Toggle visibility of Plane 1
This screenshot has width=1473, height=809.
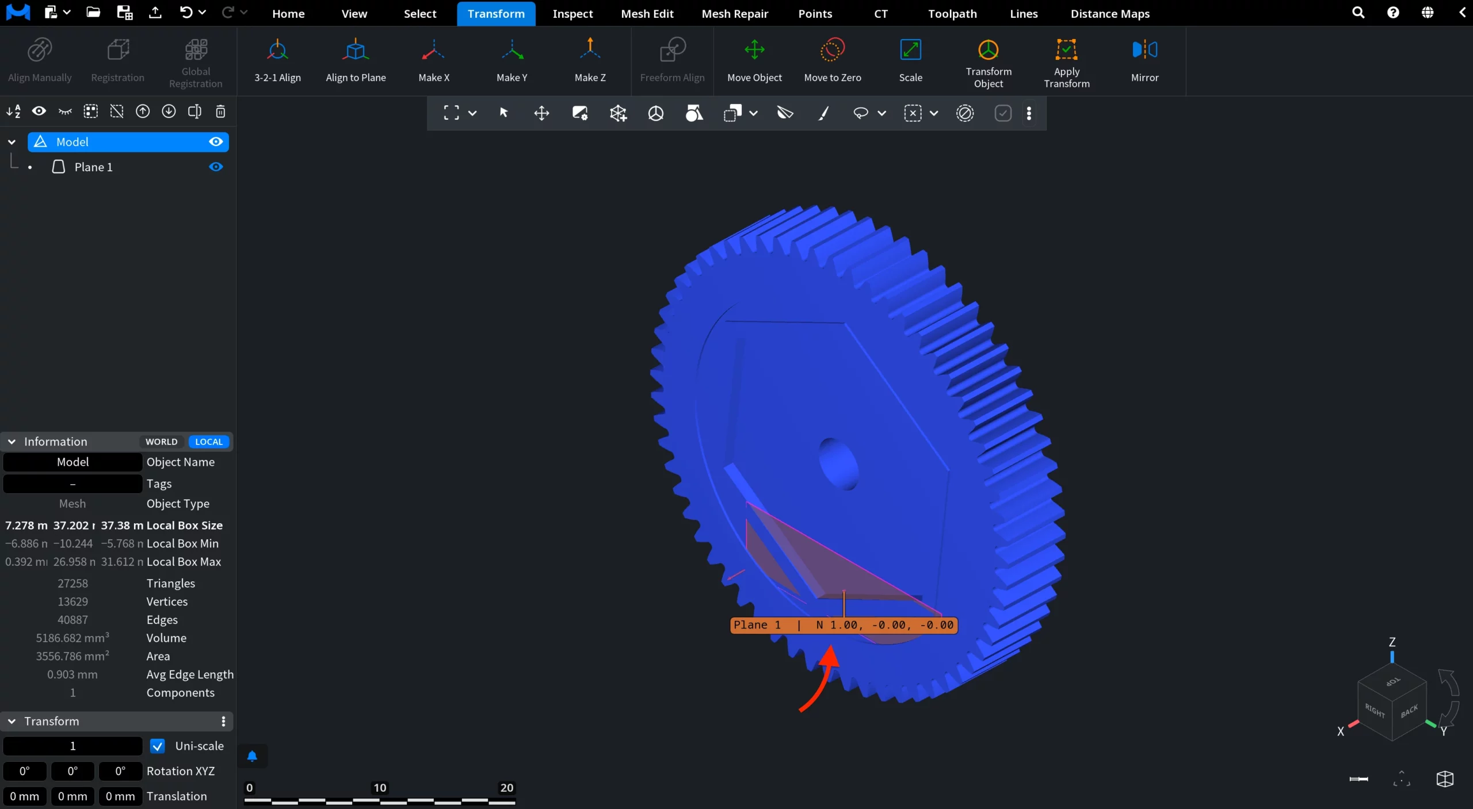216,167
